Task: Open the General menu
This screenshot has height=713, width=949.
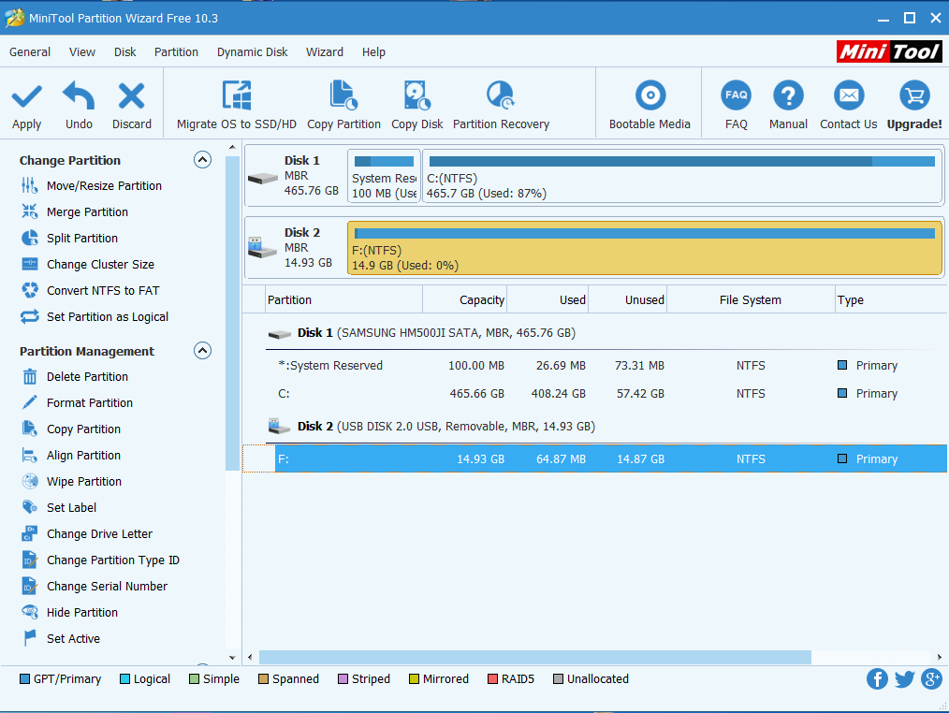Action: point(30,52)
